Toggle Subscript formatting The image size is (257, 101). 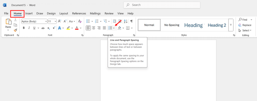(48, 28)
